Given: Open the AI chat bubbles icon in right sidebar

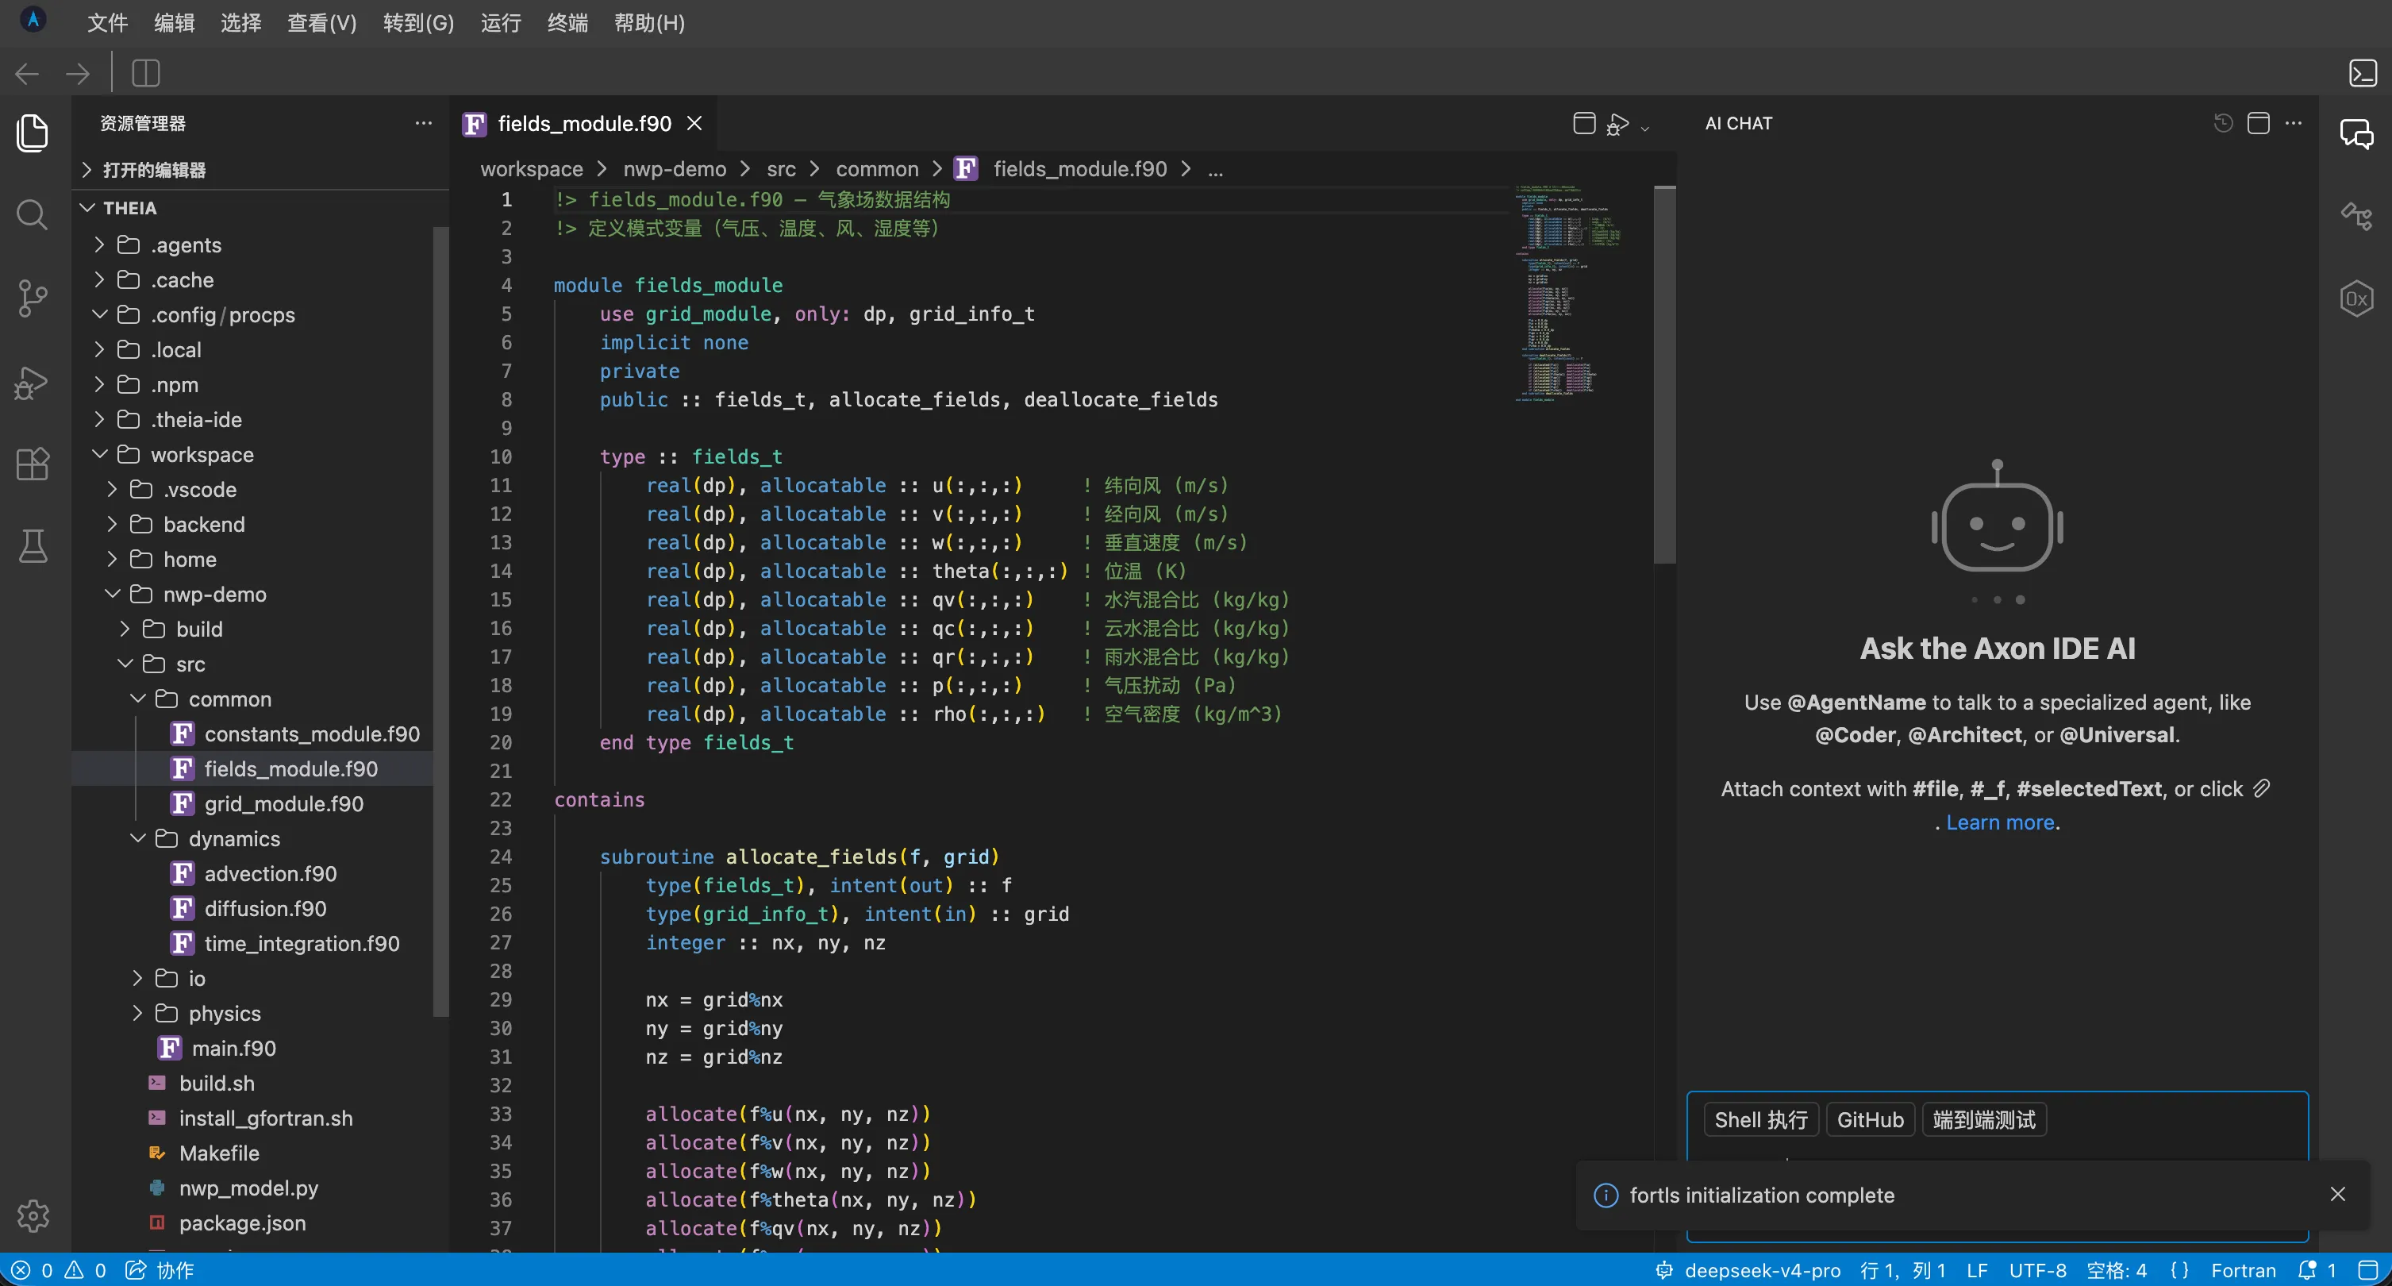Looking at the screenshot, I should [2357, 135].
